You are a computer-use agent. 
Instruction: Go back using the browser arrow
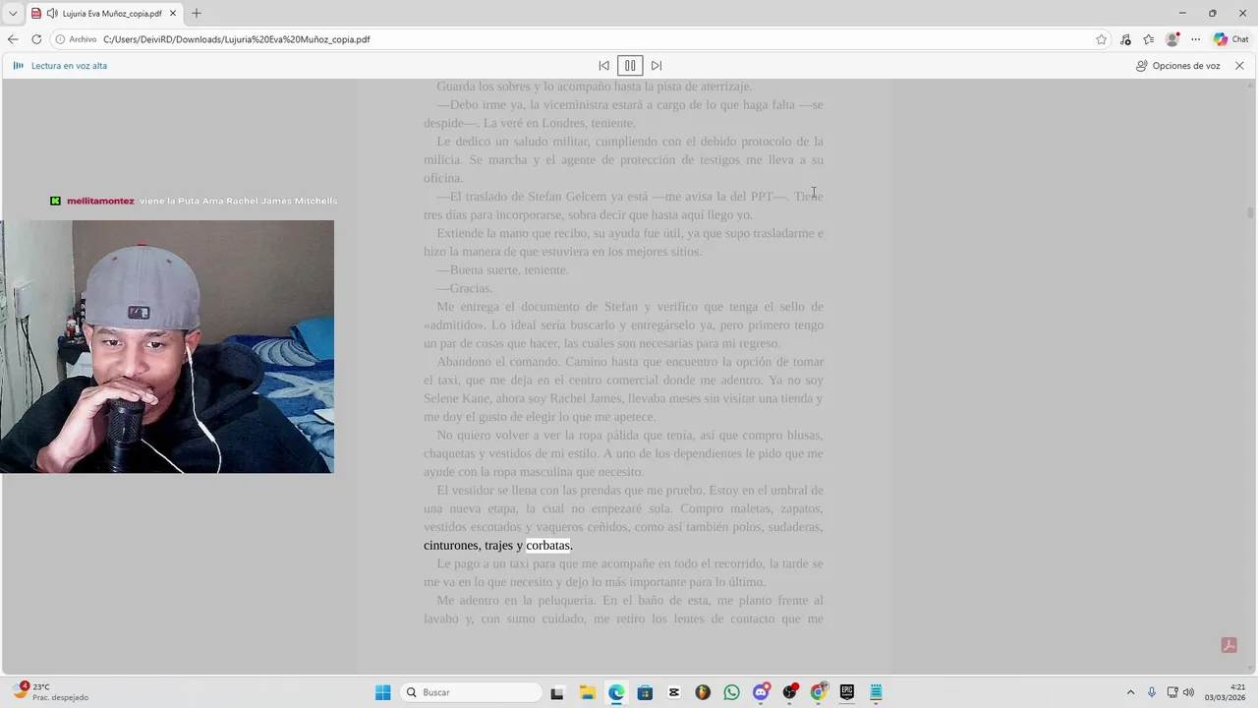coord(13,39)
